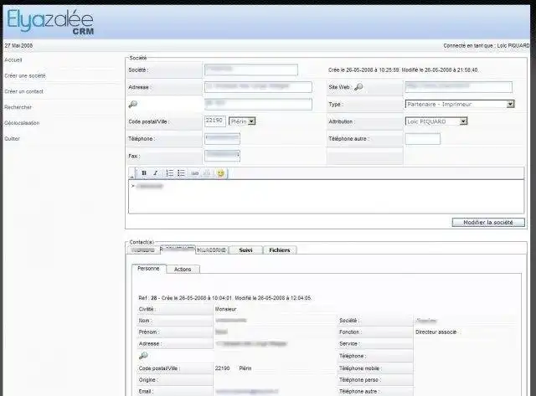Switch to the Fichiers tab
This screenshot has width=536, height=396.
pos(280,250)
